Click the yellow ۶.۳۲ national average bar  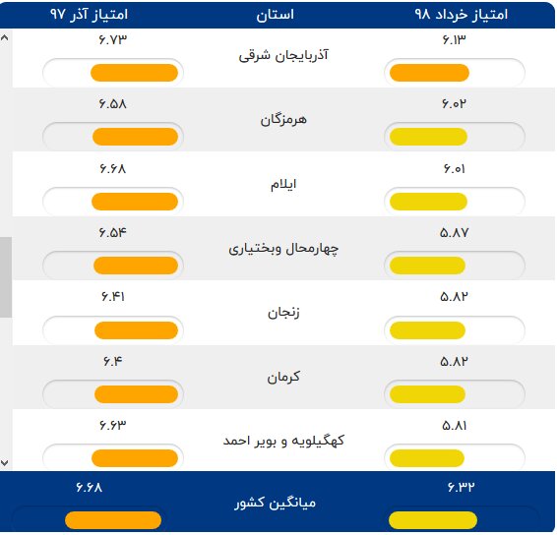(433, 520)
